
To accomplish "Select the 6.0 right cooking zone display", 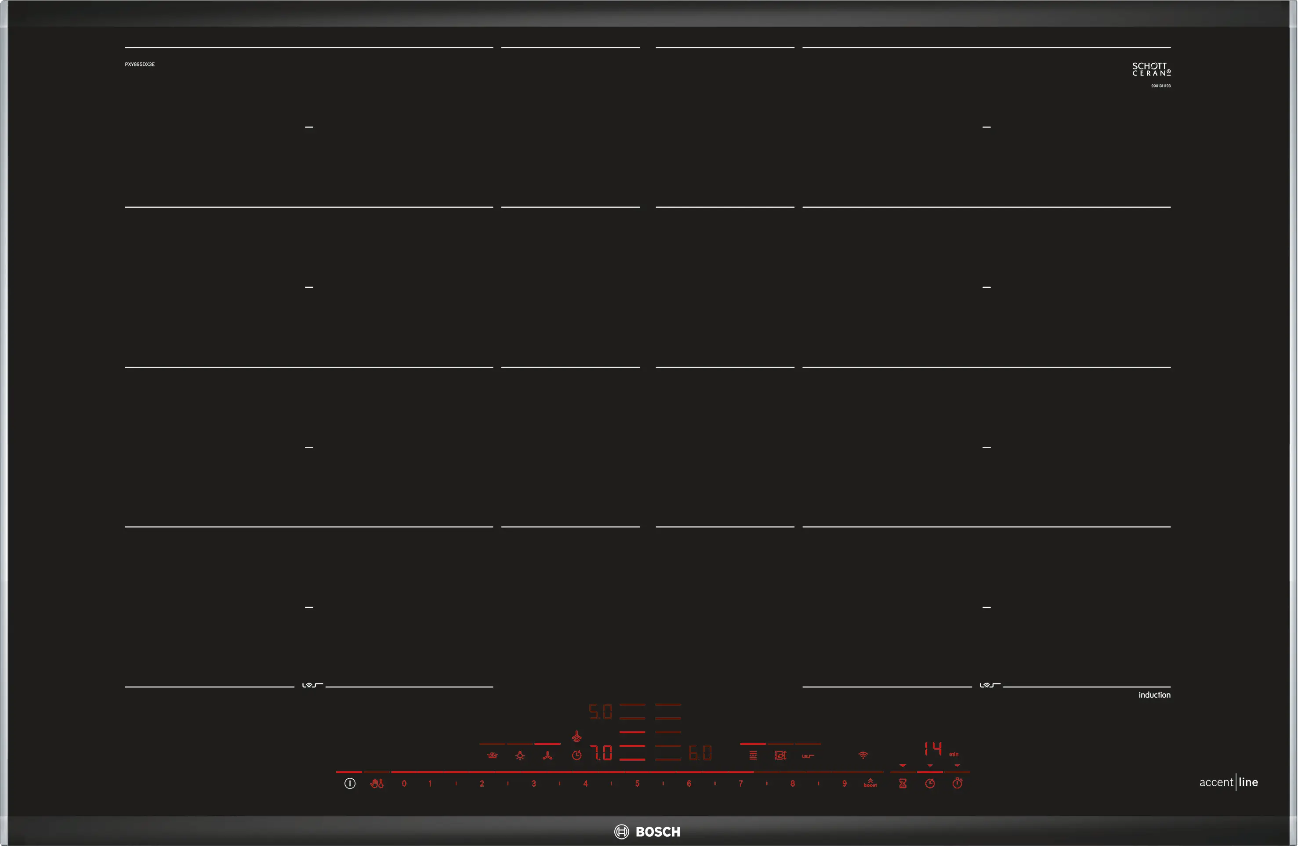I will click(x=700, y=753).
